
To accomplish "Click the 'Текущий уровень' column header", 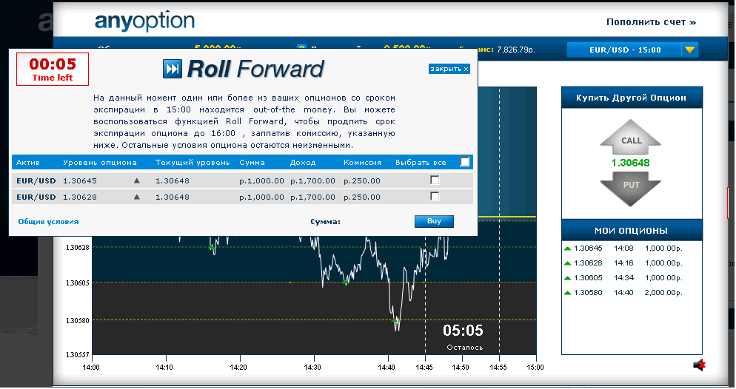I will 193,163.
